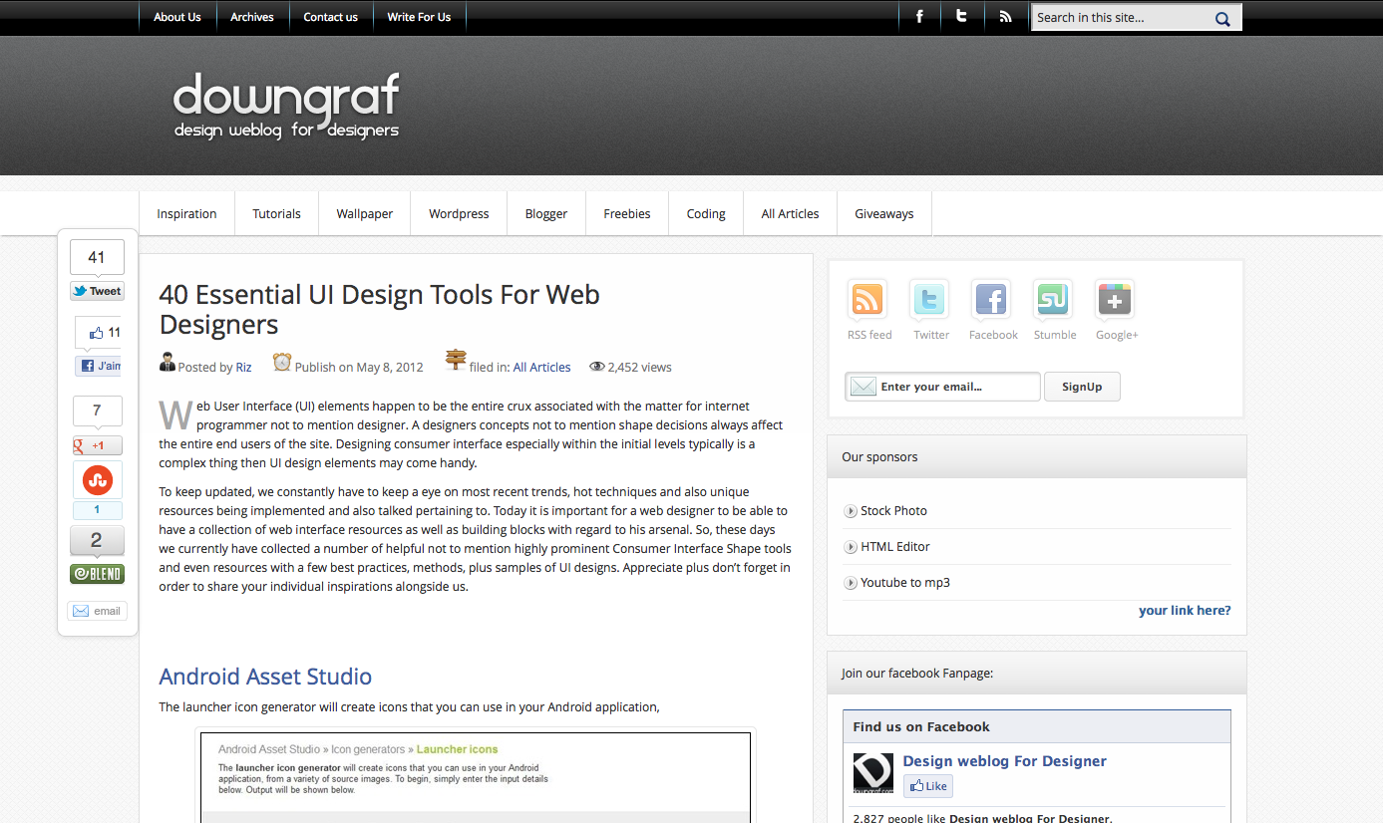Click the Blend share button
Viewport: 1383px width, 823px height.
click(x=97, y=574)
